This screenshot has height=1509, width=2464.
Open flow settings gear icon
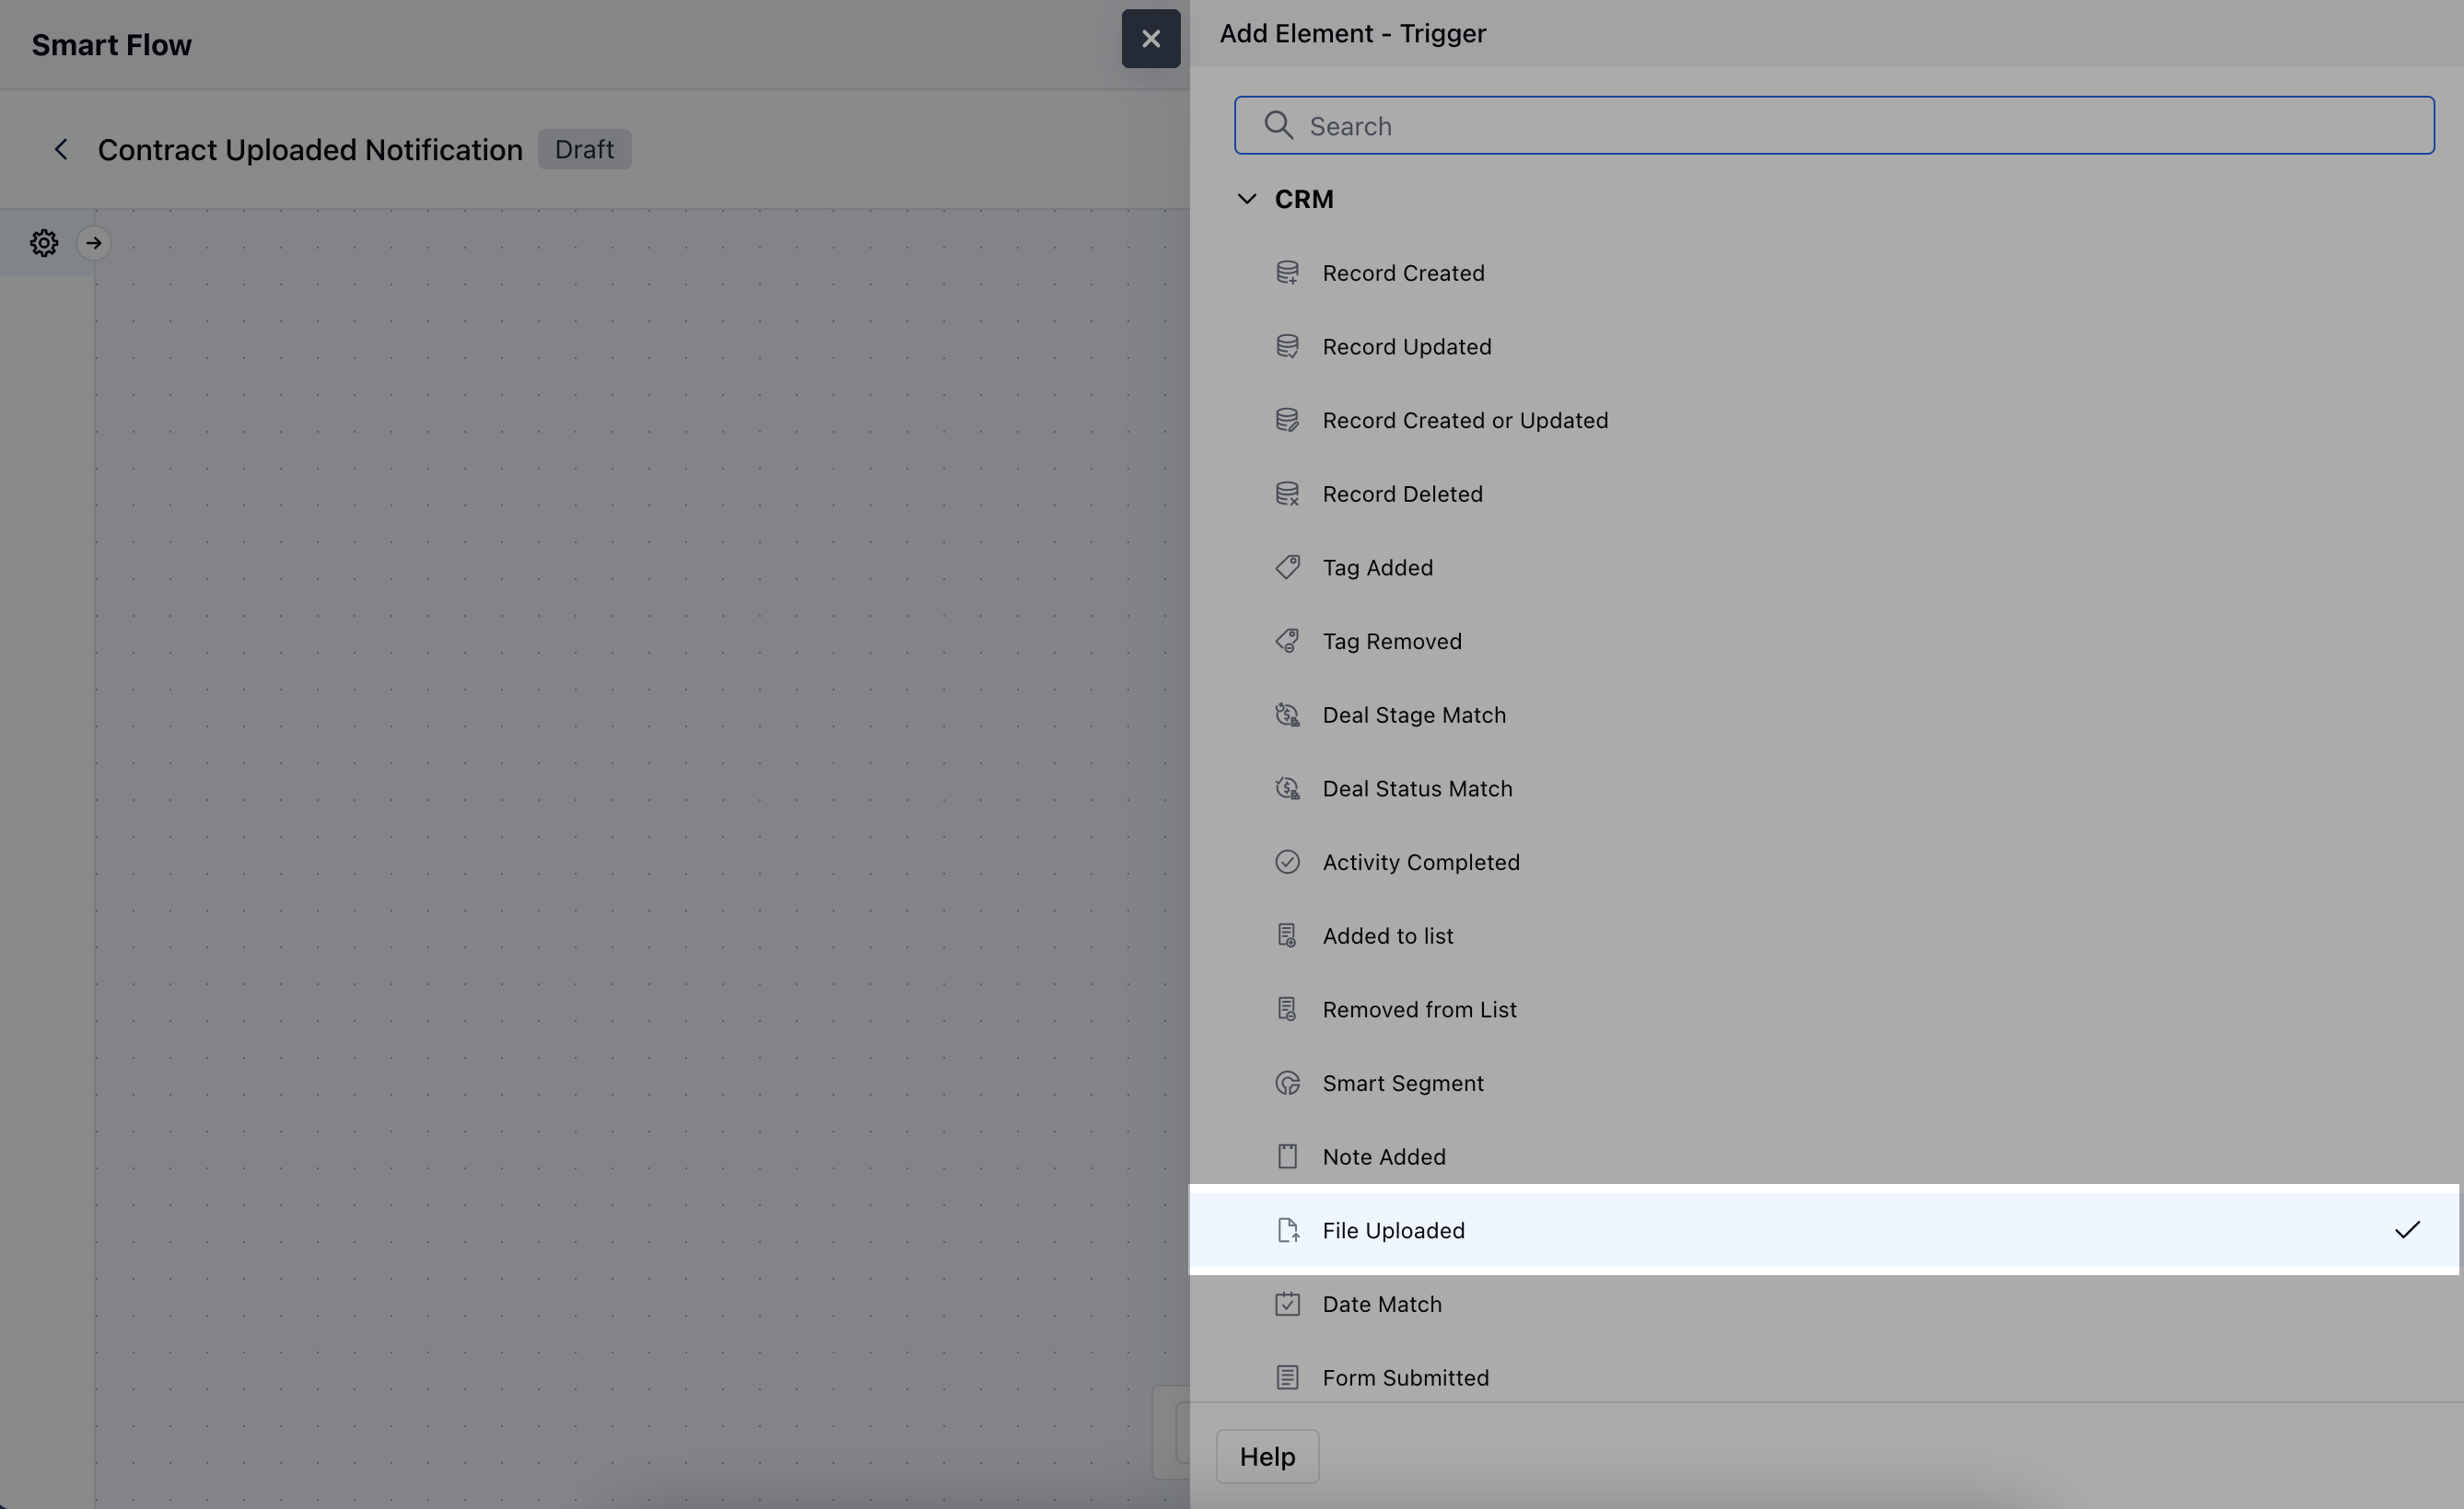44,243
